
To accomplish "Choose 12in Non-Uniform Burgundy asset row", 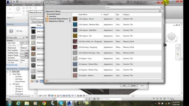I will tap(117, 42).
